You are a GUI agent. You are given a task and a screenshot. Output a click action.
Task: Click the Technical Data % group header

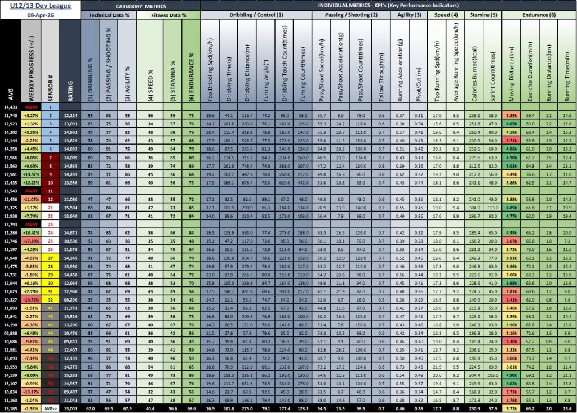(x=108, y=15)
